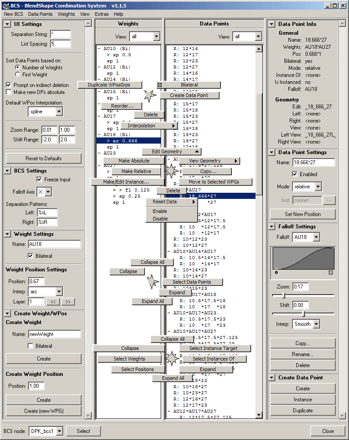349x440 pixels.
Task: Collapse the Falloff Settings panel arrow
Action: (272, 227)
